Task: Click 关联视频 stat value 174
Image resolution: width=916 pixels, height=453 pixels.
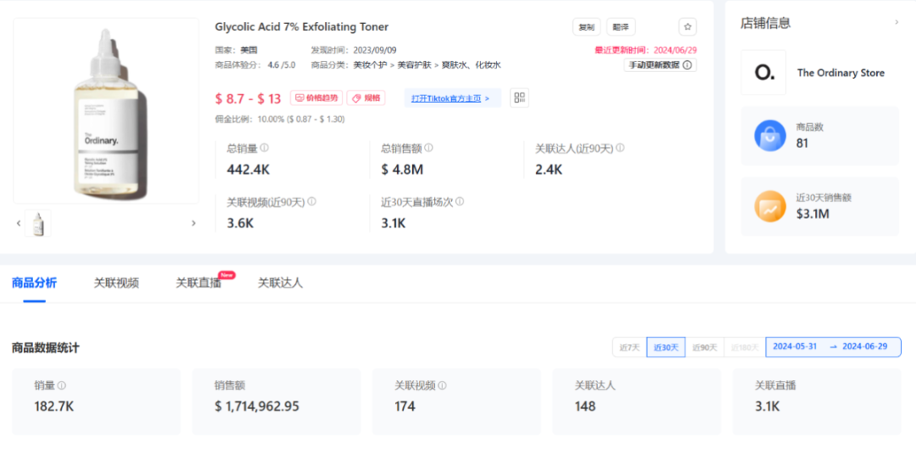Action: tap(405, 406)
